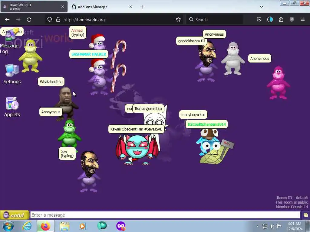Screen dimensions: 310x232
Task: Click the Whataboutme name label
Action: point(51,82)
